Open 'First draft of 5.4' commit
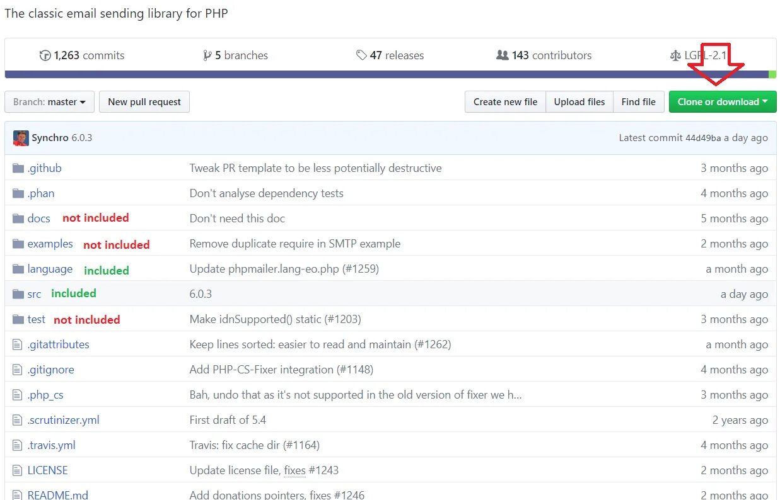The width and height of the screenshot is (780, 500). pos(228,420)
